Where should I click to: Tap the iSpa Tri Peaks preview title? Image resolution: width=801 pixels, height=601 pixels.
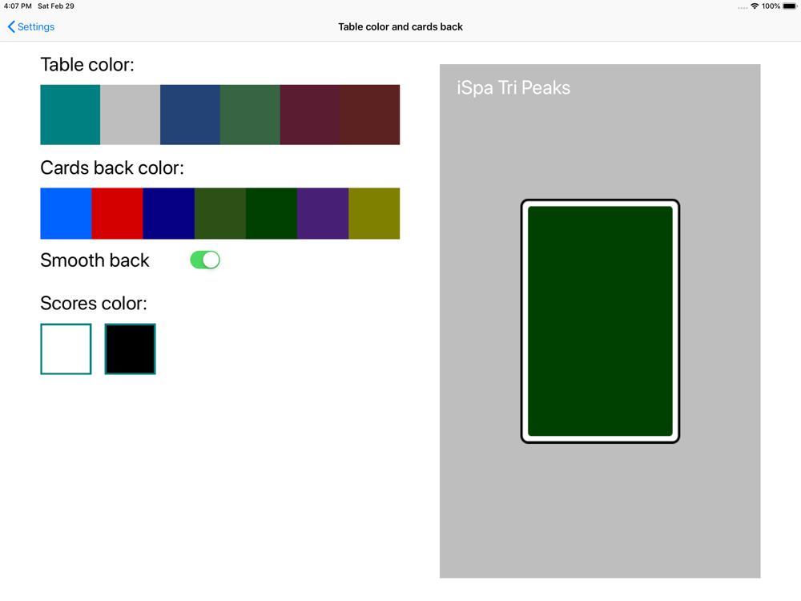[x=513, y=88]
